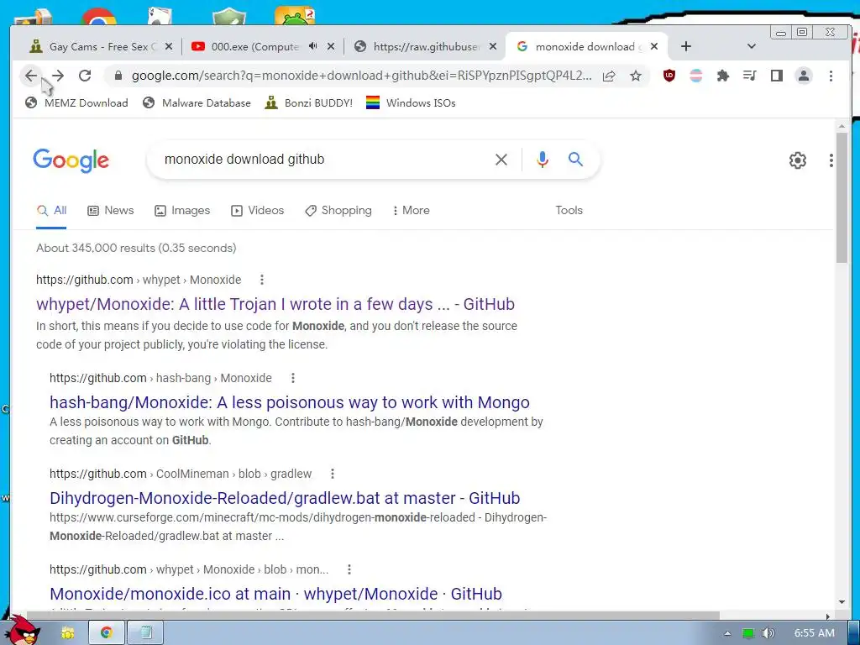This screenshot has width=860, height=645.
Task: Open the notepad taskbar item
Action: (x=145, y=632)
